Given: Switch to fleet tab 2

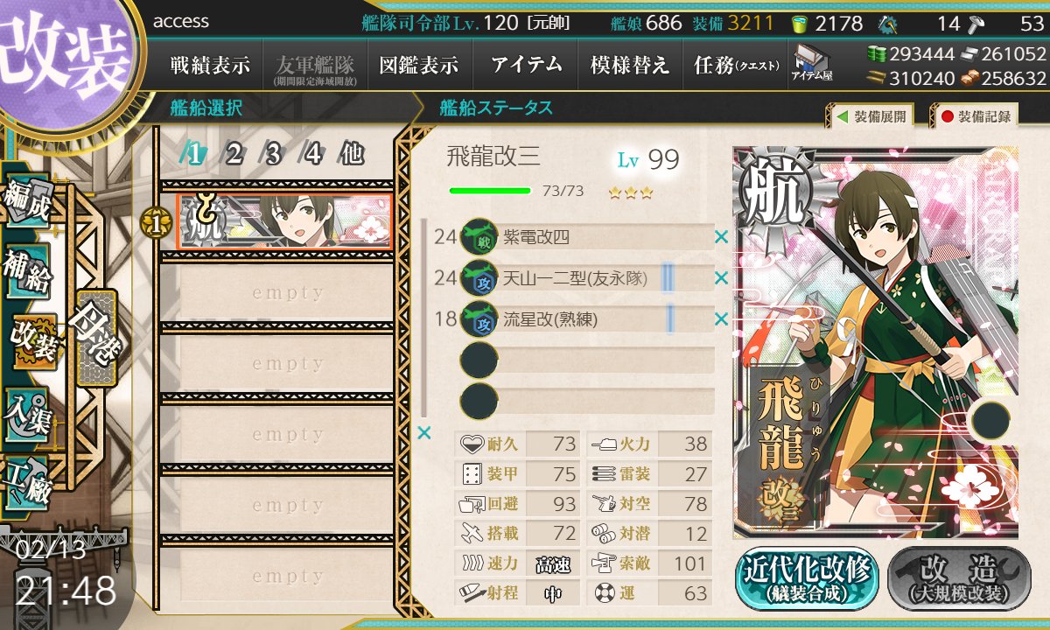Looking at the screenshot, I should pyautogui.click(x=234, y=154).
